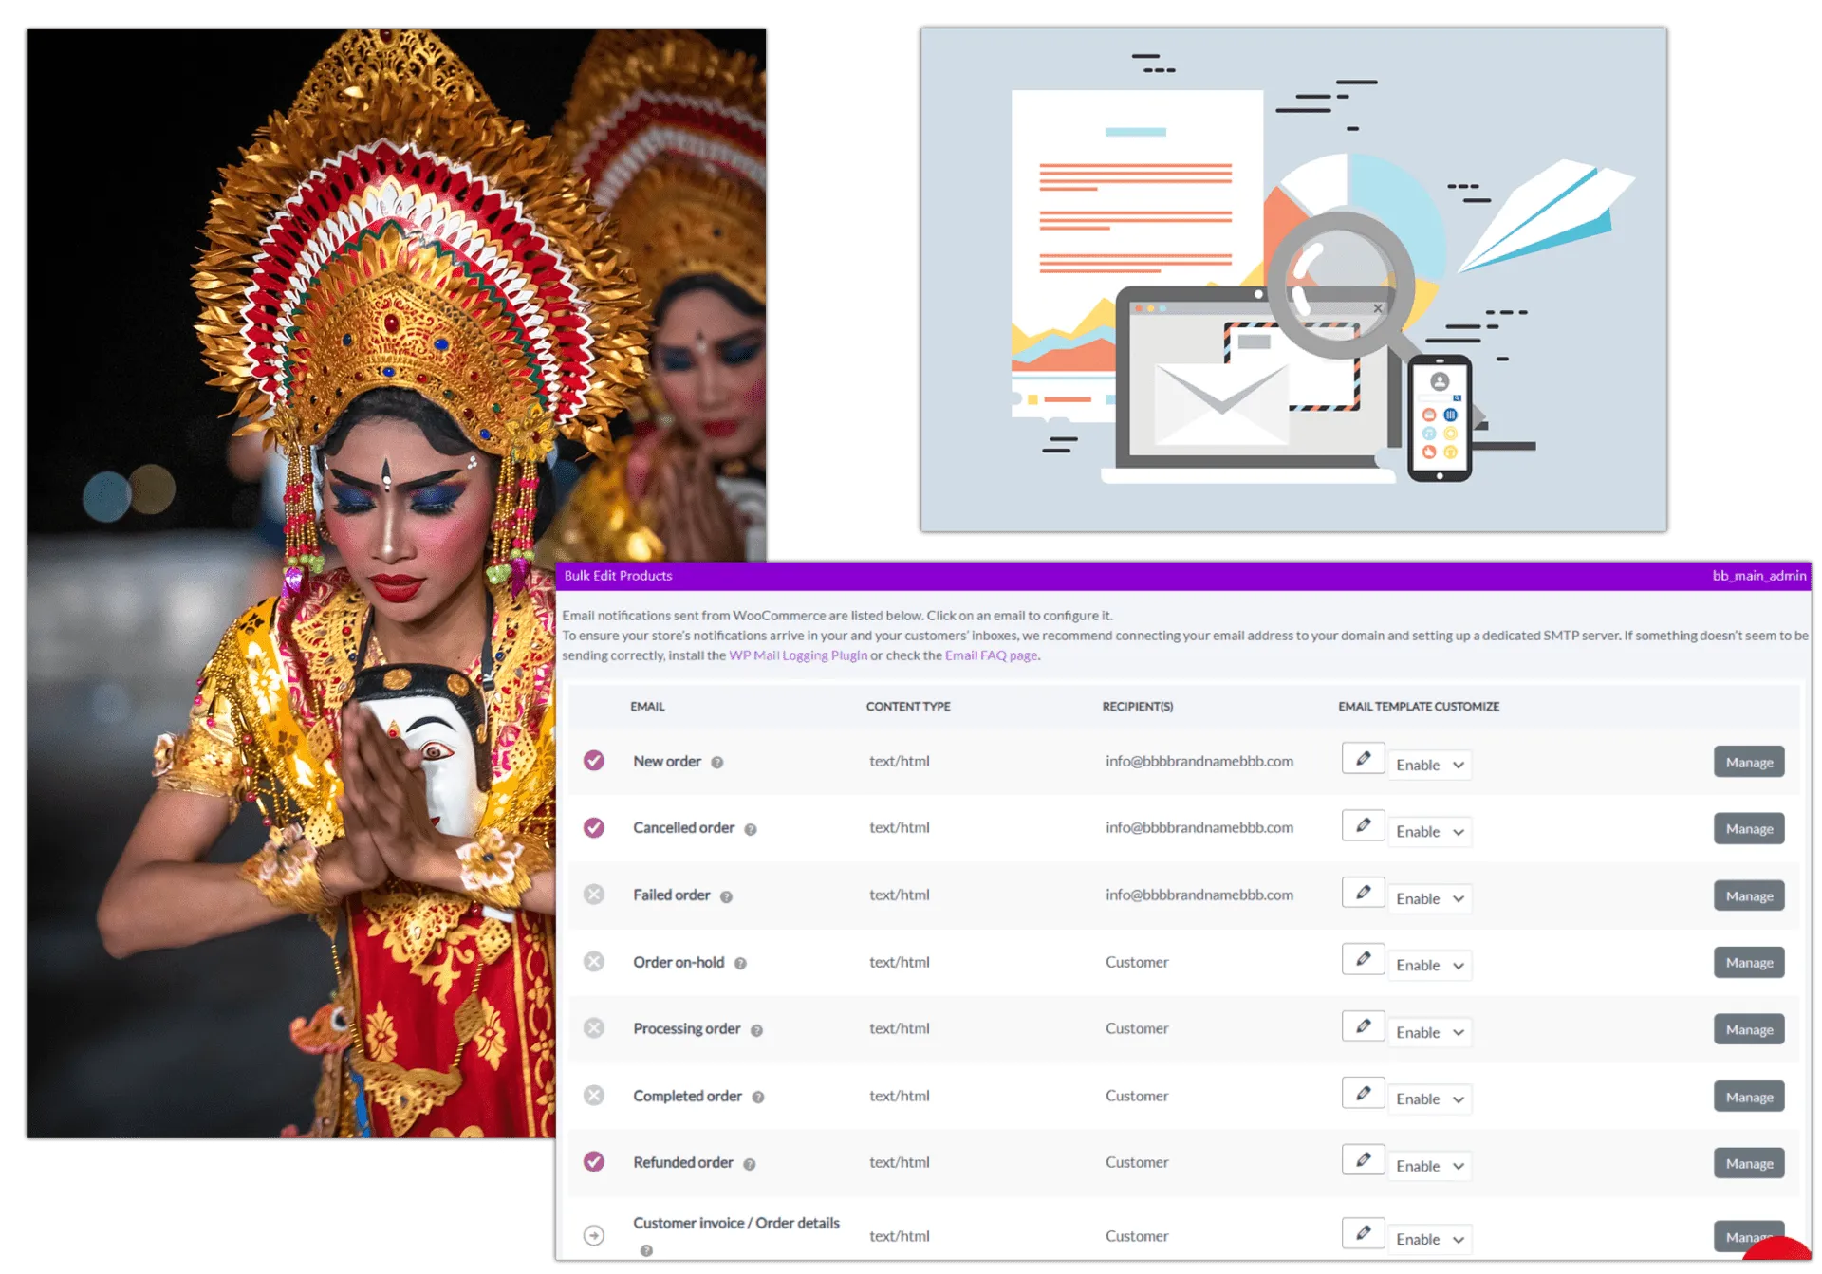Click pencil edit icon for New order
Screen dimensions: 1822x1274
pos(1363,759)
